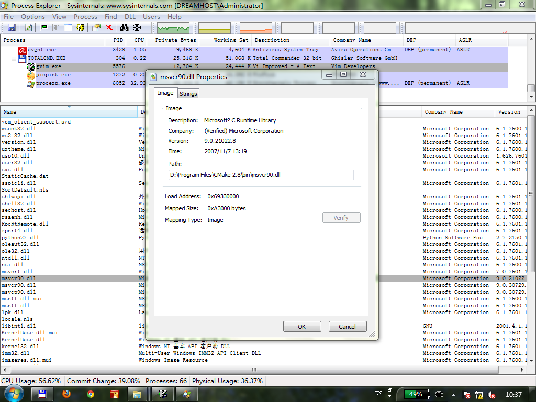Open the View menu
The image size is (536, 402).
click(59, 16)
